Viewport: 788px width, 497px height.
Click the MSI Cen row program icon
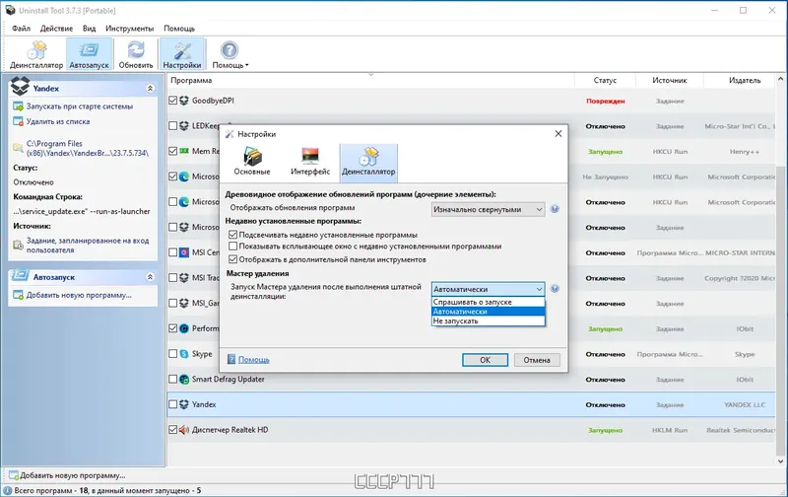(184, 252)
